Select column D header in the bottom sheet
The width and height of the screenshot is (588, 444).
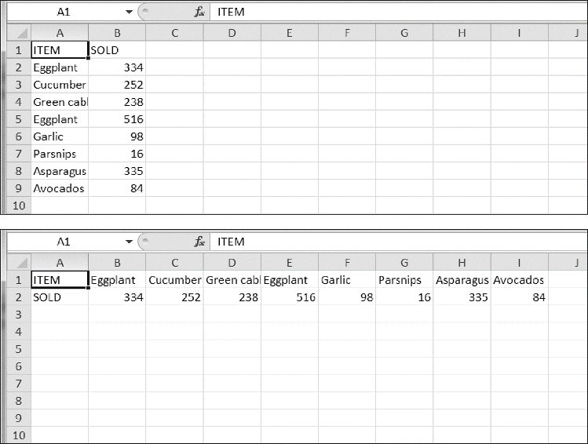232,263
